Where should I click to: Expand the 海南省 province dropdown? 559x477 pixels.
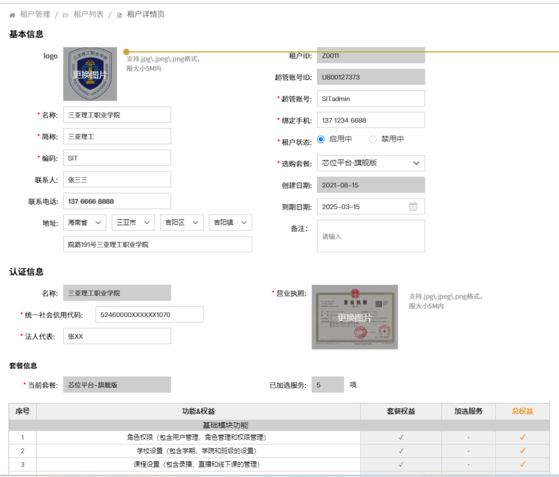pos(85,223)
